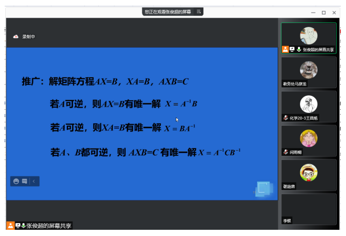Click the green microphone on 张俊超's video tile
Viewport: 346px width, 236px height.
pos(298,50)
